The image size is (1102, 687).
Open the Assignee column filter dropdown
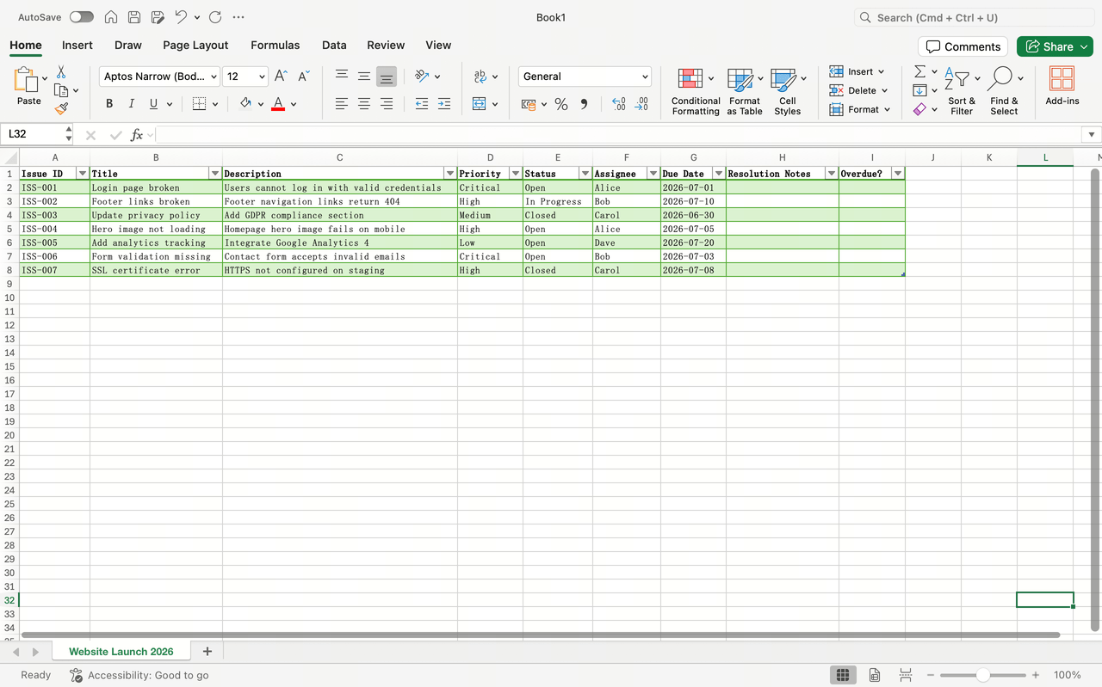coord(653,174)
